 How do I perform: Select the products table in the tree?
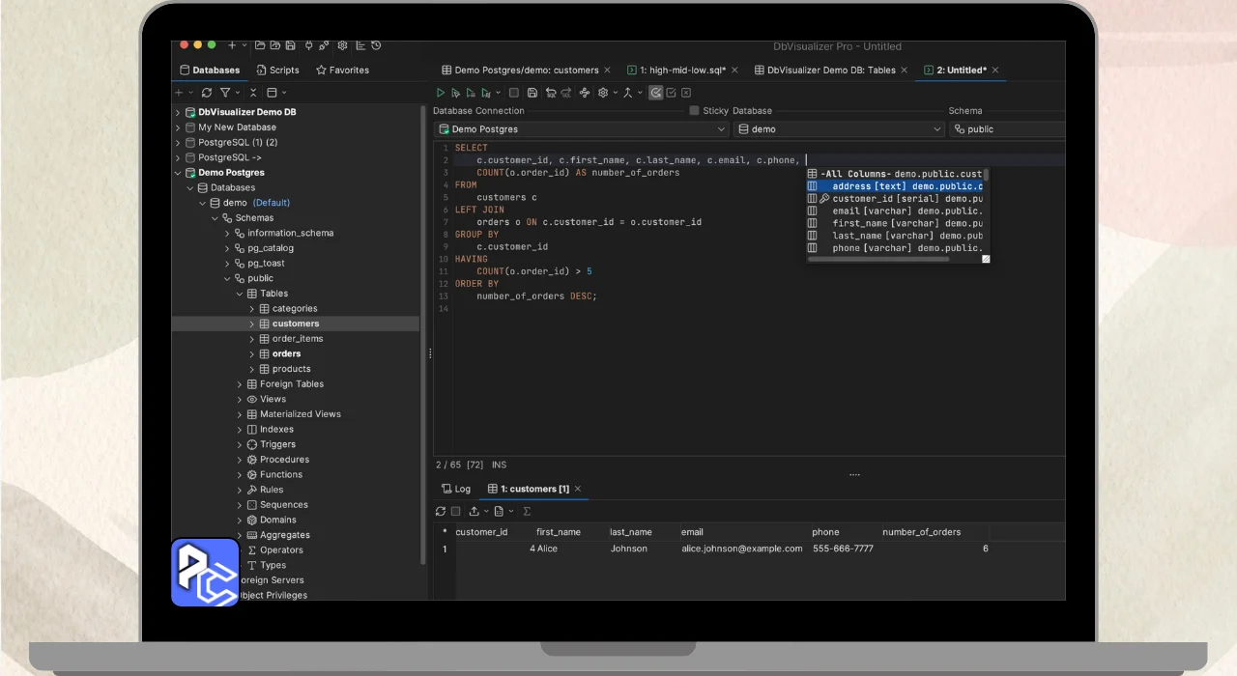(291, 369)
